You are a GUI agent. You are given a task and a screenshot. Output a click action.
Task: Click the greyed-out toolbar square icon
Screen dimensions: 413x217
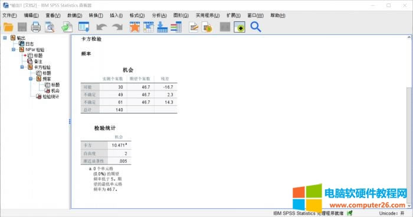point(225,27)
